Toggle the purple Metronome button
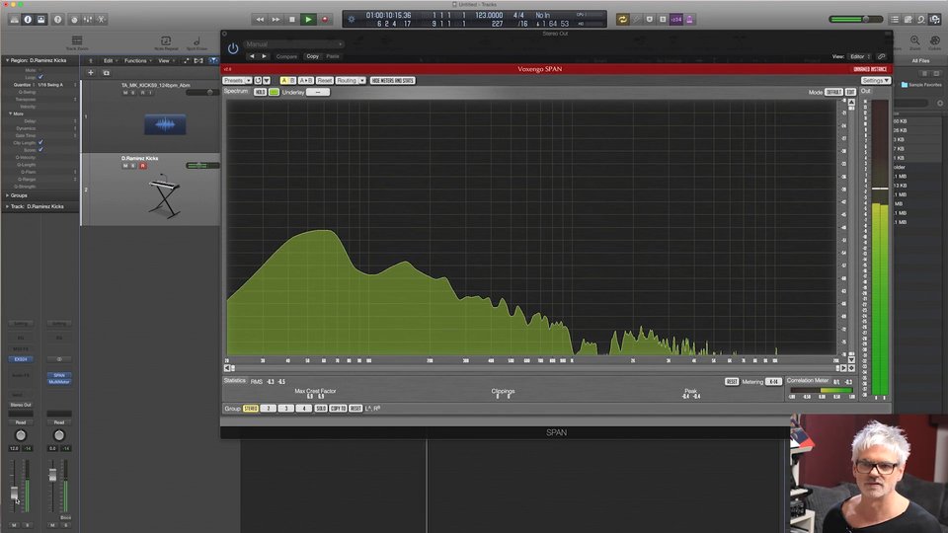The width and height of the screenshot is (948, 533). [x=690, y=20]
